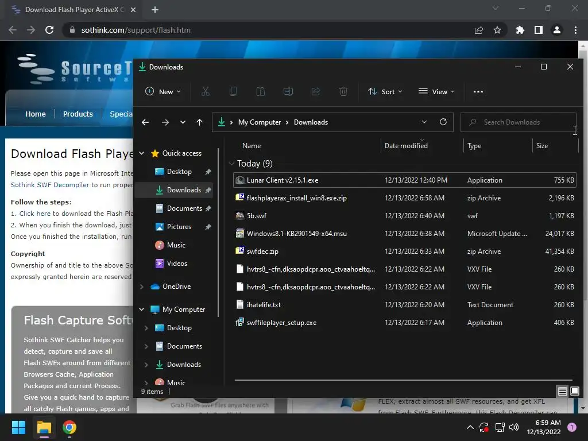
Task: Click the volume speaker icon in system tray
Action: coord(514,427)
